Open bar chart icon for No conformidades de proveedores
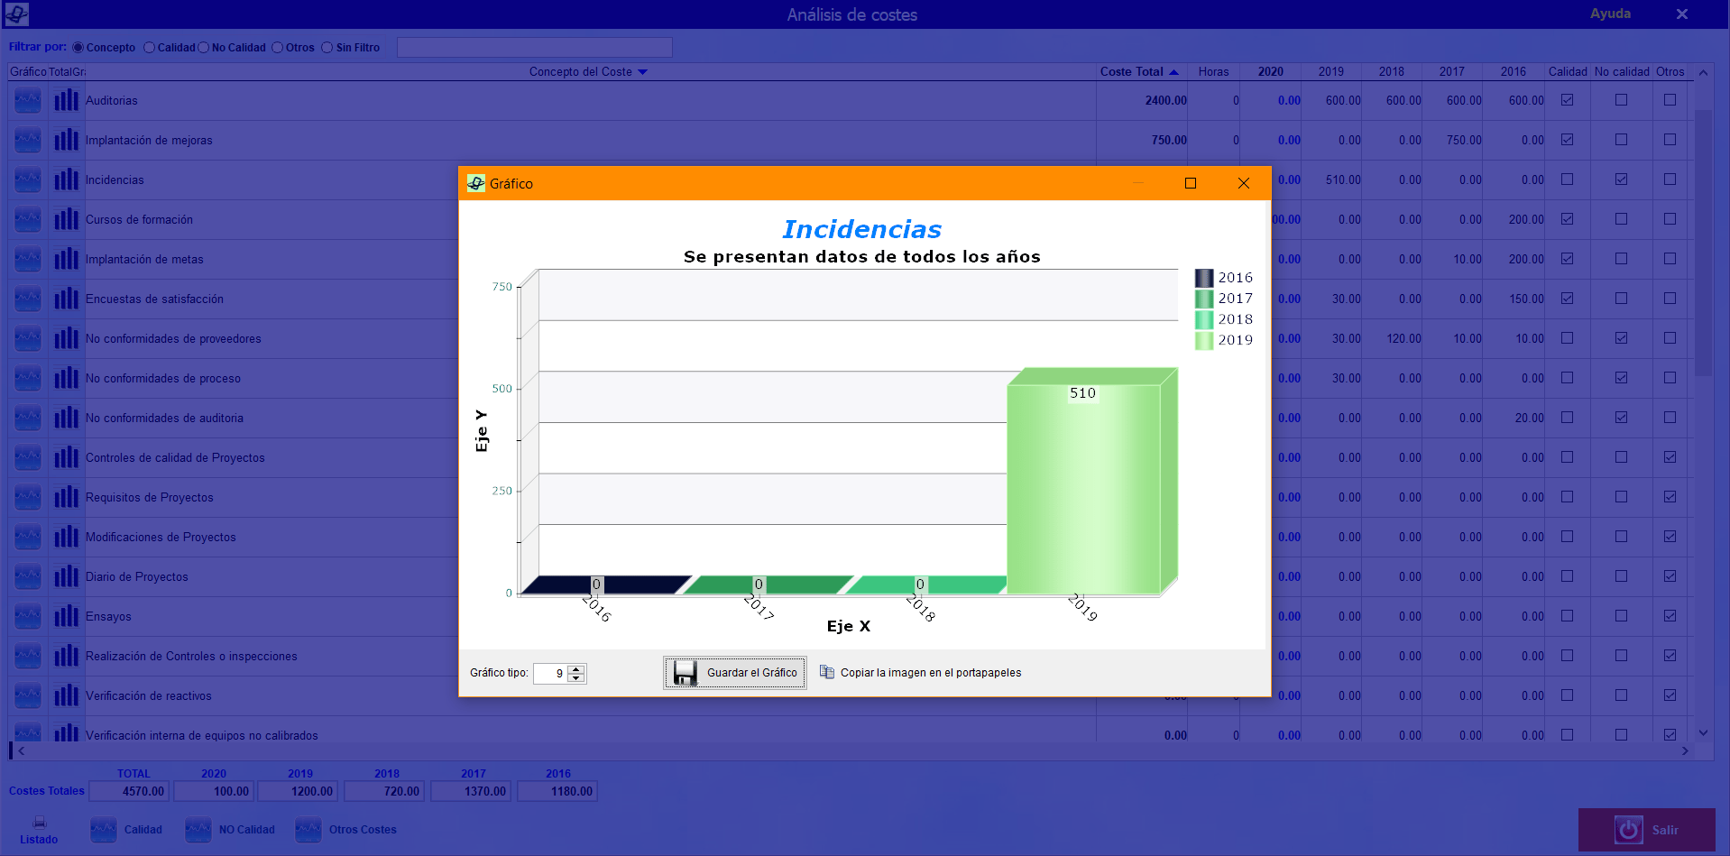The width and height of the screenshot is (1730, 856). [x=66, y=338]
